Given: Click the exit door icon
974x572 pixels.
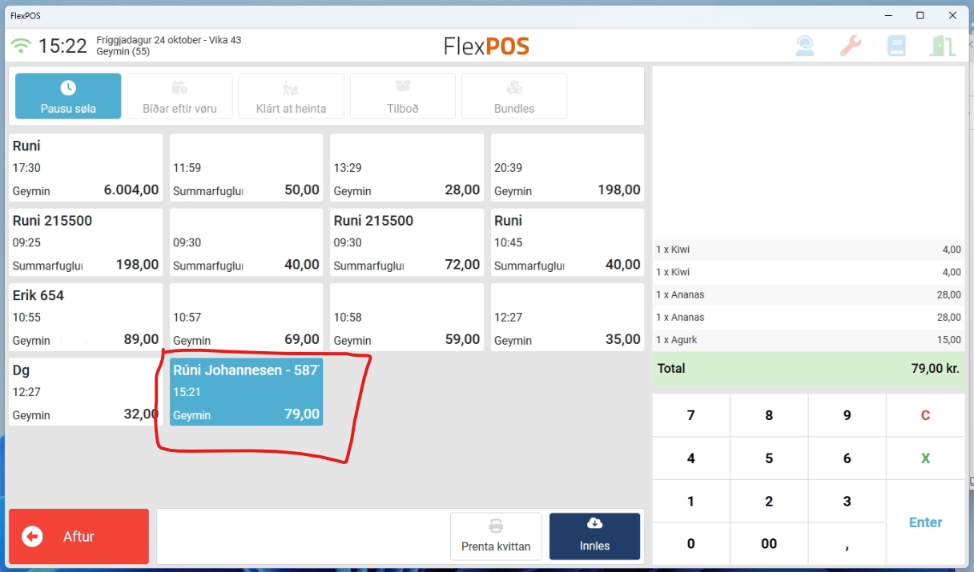Looking at the screenshot, I should tap(942, 46).
